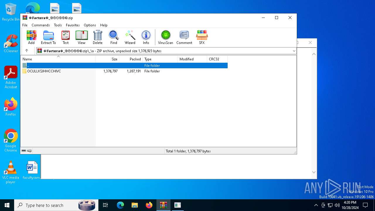
Task: Select the parent folder ".." row
Action: coord(125,66)
